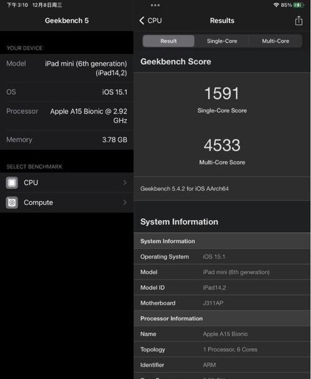Tap the Topology 1 Processor, 6 Cores row

222,350
